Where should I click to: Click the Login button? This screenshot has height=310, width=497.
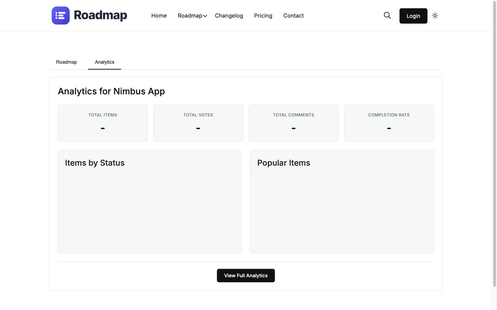point(413,16)
